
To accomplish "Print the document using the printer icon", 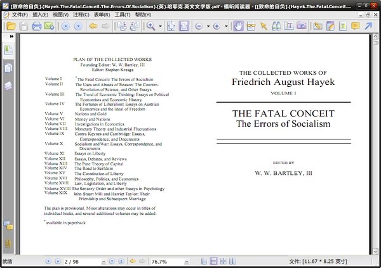I will pyautogui.click(x=36, y=26).
